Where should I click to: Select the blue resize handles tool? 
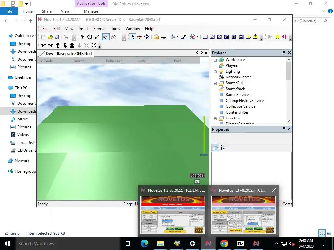[147, 37]
